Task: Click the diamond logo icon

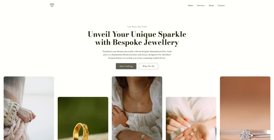Action: (52, 5)
